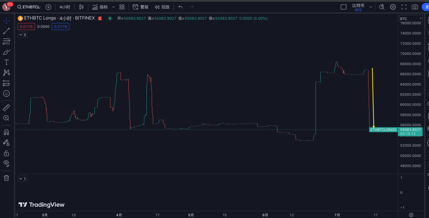Viewport: 429px width, 218px height.
Task: Save the chart layout via 保存
Action: (358, 10)
